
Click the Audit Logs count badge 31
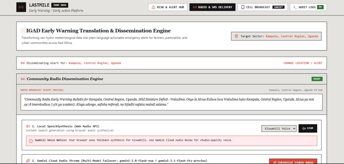(320, 7)
